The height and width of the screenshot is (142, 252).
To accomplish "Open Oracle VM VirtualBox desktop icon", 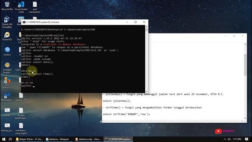I will tap(7, 22).
